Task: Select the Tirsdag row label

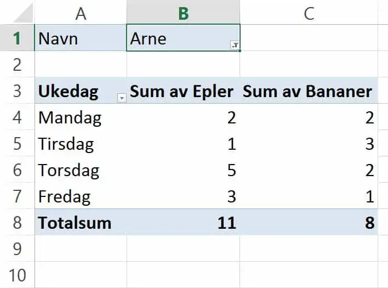Action: 81,143
